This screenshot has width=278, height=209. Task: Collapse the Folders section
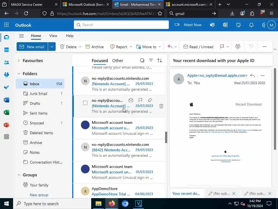(x=19, y=73)
